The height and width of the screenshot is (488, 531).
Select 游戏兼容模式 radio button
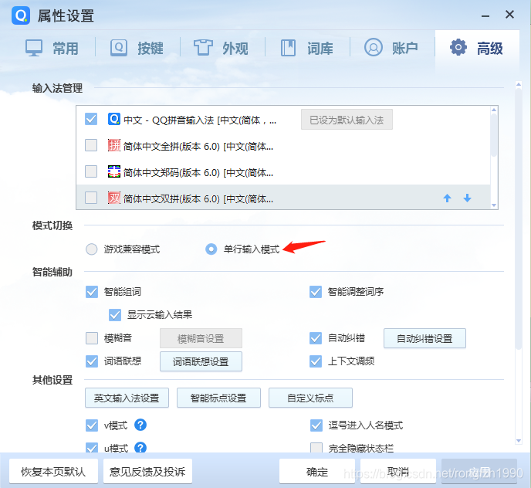(x=91, y=249)
